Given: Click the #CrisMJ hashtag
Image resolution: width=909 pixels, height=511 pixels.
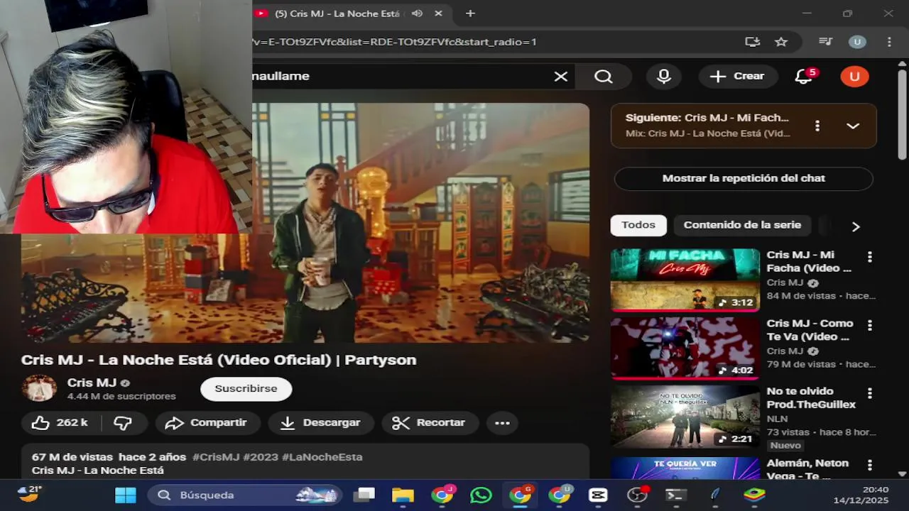Looking at the screenshot, I should [x=216, y=457].
